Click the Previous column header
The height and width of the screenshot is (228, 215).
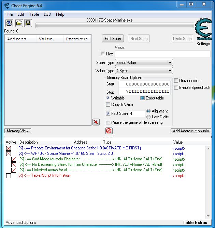pyautogui.click(x=77, y=39)
